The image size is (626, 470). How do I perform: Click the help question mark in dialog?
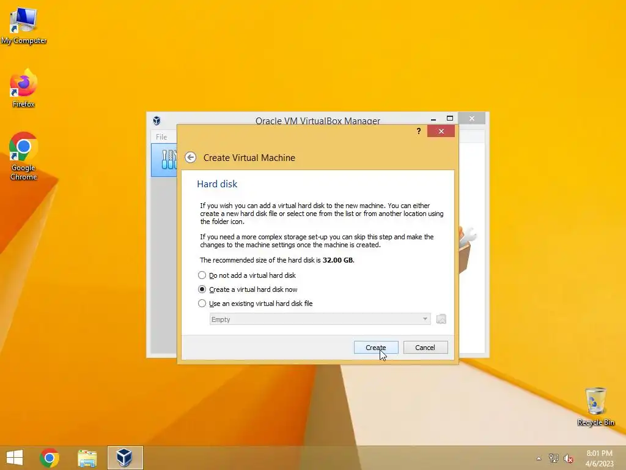[x=418, y=131]
